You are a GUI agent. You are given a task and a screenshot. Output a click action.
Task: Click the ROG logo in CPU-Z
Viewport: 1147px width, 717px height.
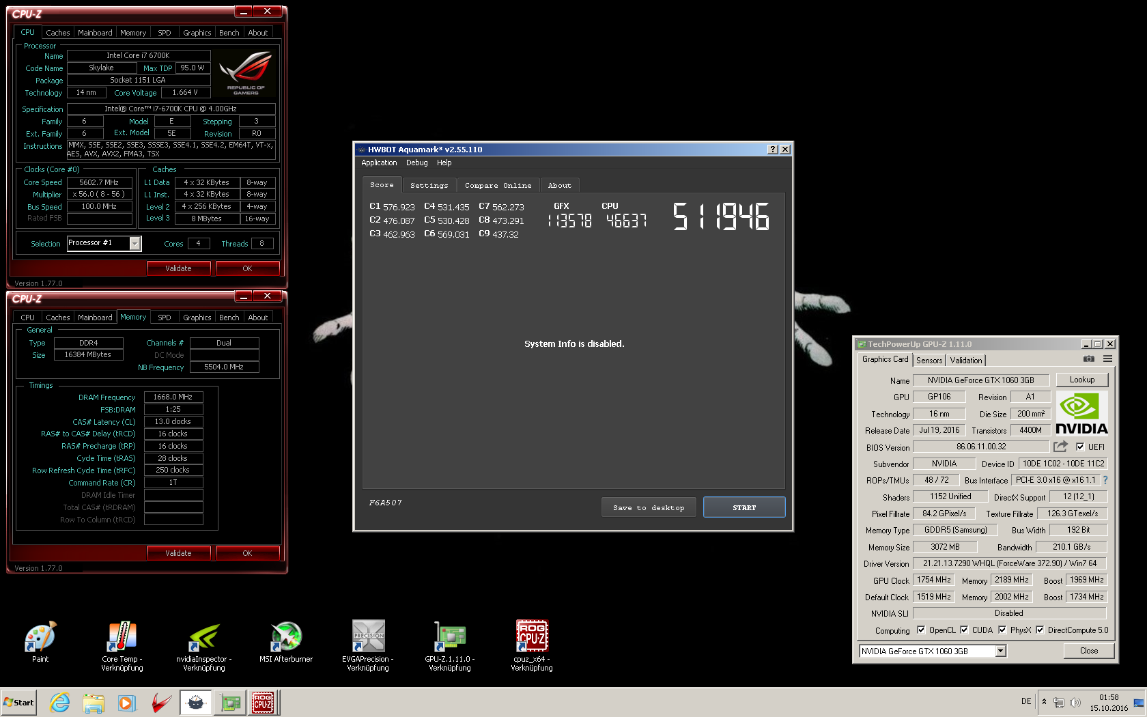click(246, 74)
